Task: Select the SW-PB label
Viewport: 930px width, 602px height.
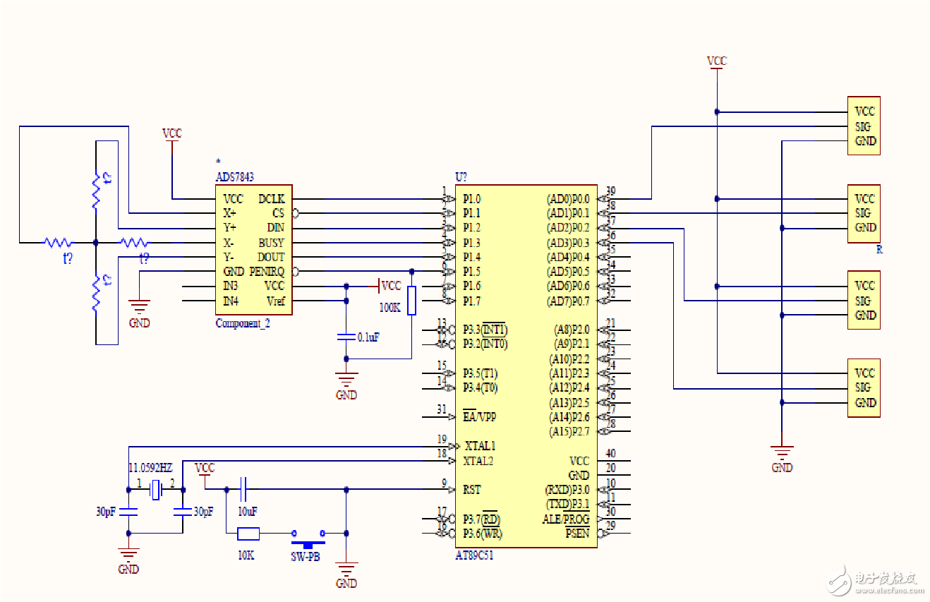Action: pyautogui.click(x=306, y=556)
